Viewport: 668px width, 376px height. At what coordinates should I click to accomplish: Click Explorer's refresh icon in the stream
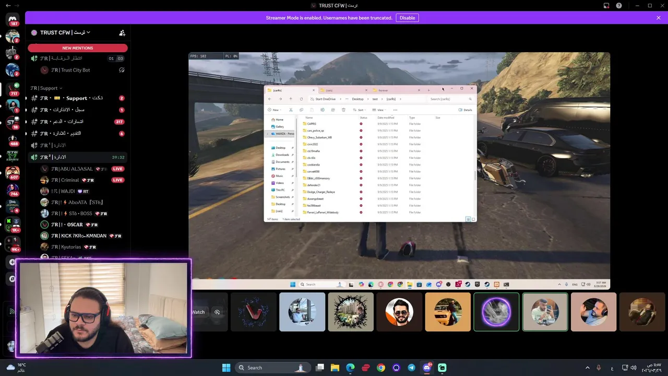(301, 99)
